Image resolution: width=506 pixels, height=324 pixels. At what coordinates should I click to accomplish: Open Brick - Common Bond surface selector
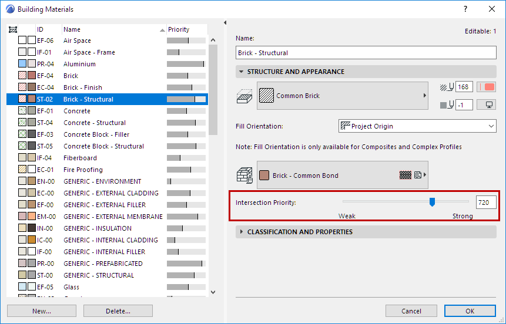(x=343, y=175)
